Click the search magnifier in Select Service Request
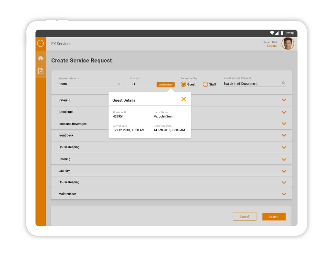 (x=283, y=83)
